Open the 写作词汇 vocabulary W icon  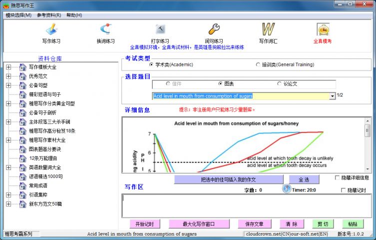click(269, 29)
